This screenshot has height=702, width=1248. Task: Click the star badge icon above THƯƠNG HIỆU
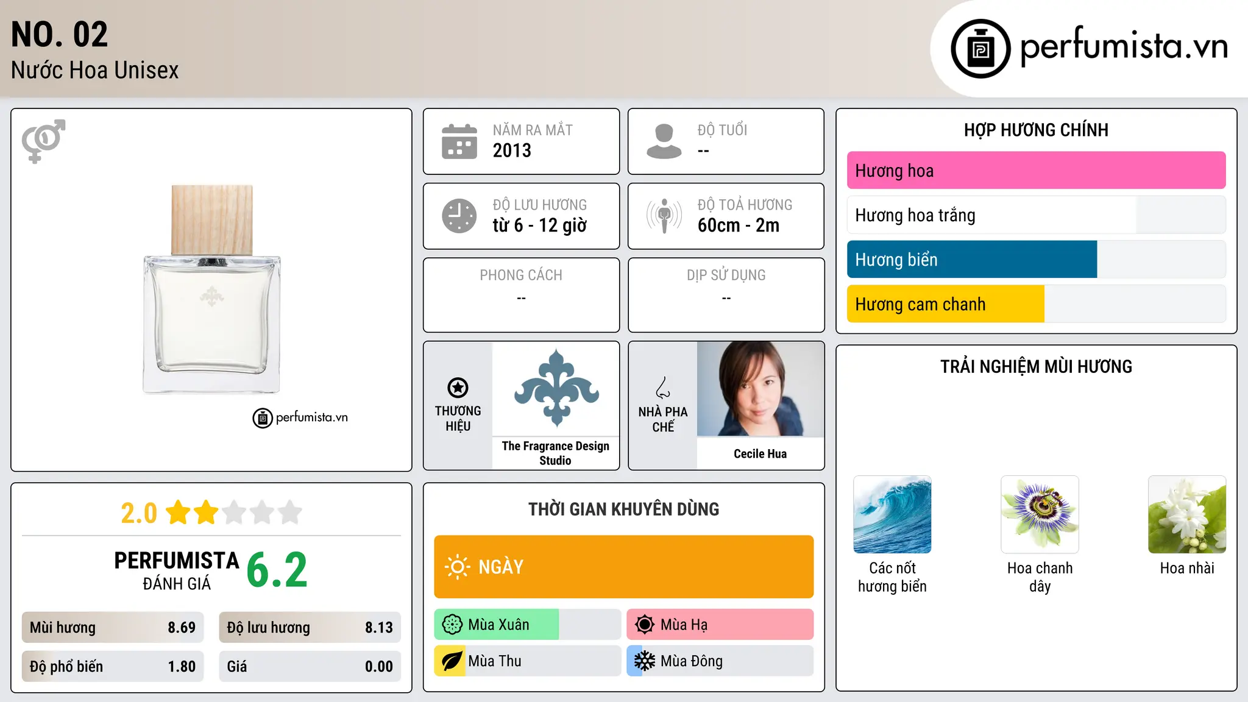coord(458,388)
